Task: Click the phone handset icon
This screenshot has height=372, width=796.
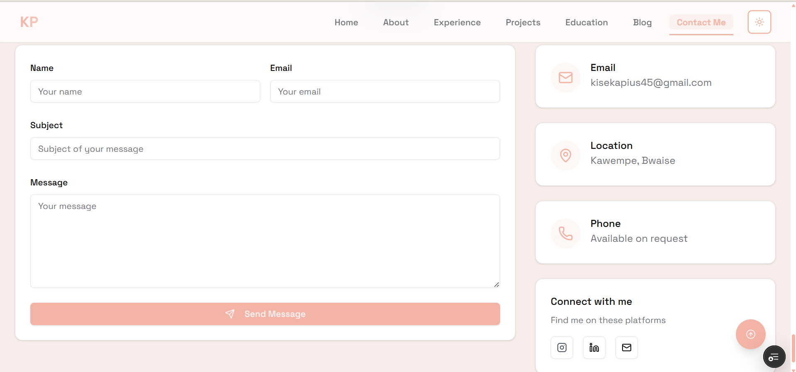Action: pos(565,233)
